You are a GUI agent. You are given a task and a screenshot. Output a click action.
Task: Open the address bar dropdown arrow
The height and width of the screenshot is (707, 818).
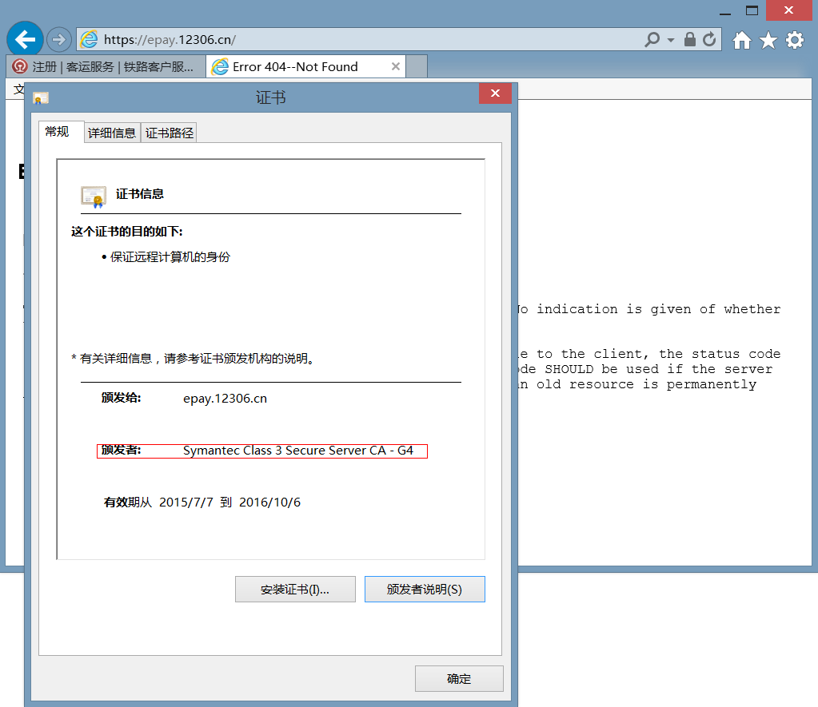pos(671,40)
